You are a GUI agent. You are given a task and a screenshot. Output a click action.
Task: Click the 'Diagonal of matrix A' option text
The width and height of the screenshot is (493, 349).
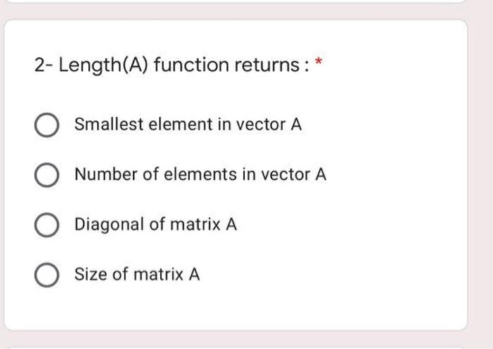click(x=156, y=225)
